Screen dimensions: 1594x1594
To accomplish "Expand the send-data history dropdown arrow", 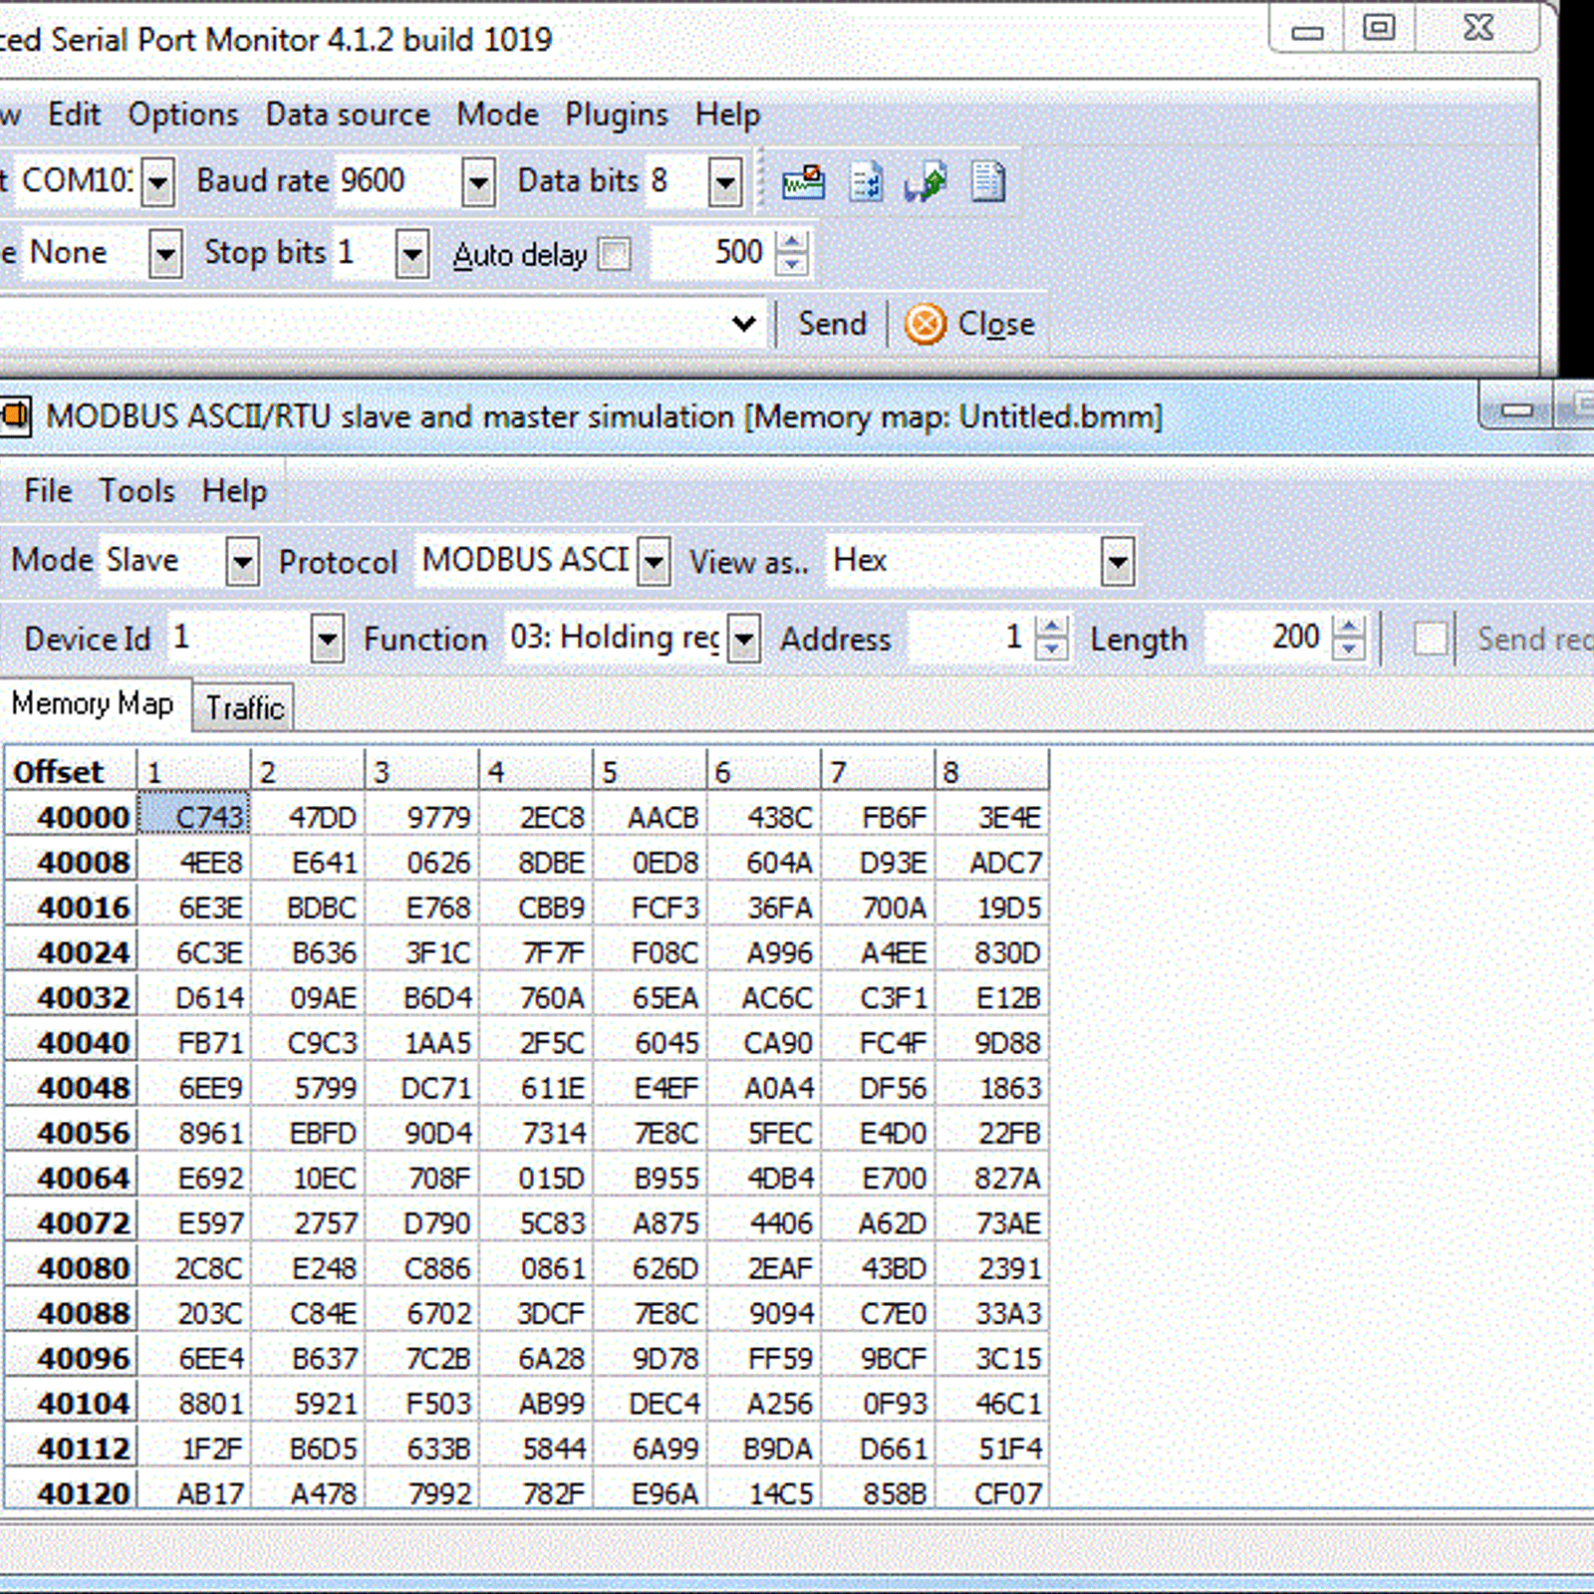I will 743,324.
